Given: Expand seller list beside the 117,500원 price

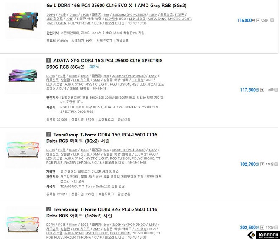Looking at the screenshot, I should [262, 90].
